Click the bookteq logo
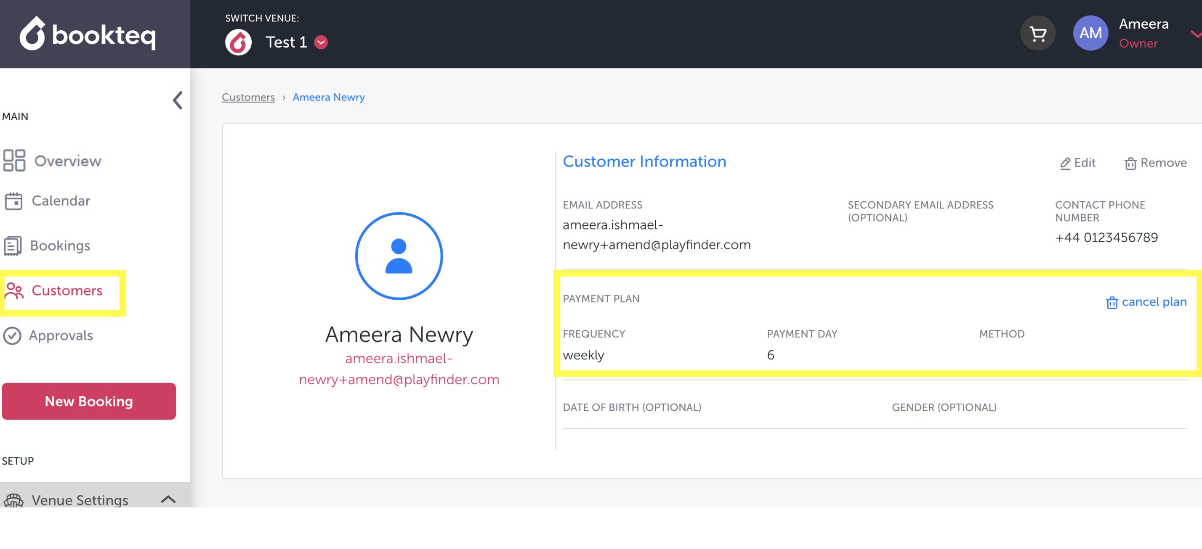1202x549 pixels. 88,34
